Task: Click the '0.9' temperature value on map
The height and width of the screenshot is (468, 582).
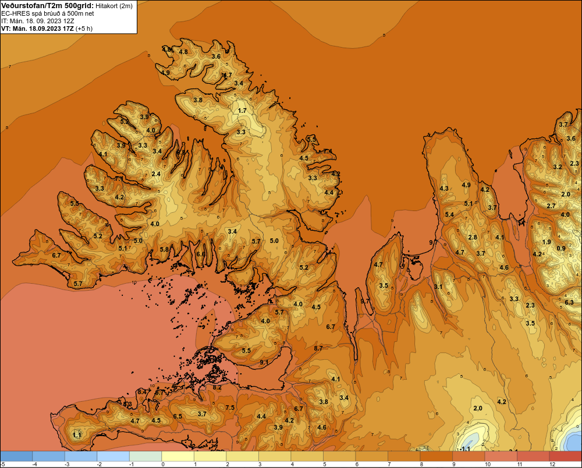Action: pyautogui.click(x=561, y=248)
